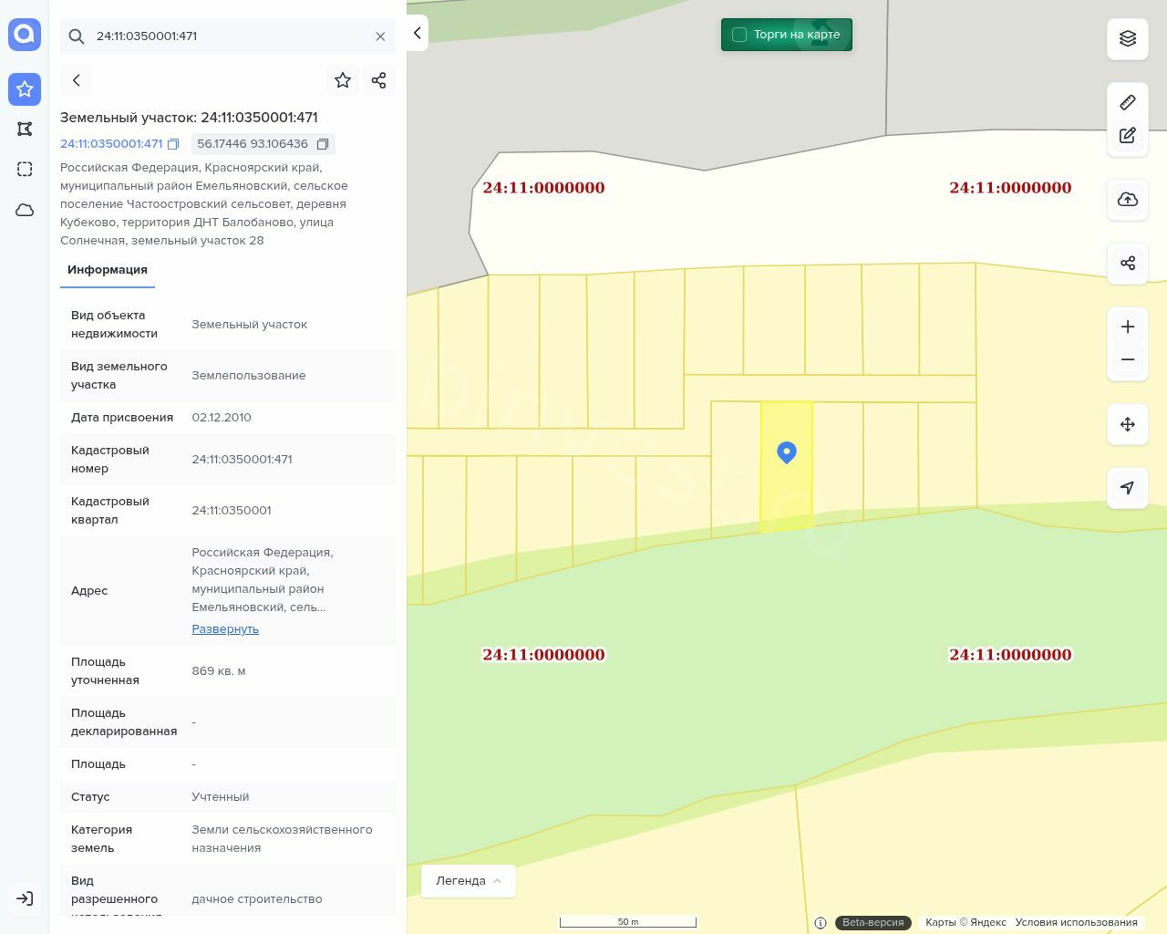Click the edit drawing tool icon
The height and width of the screenshot is (934, 1167).
click(1127, 136)
